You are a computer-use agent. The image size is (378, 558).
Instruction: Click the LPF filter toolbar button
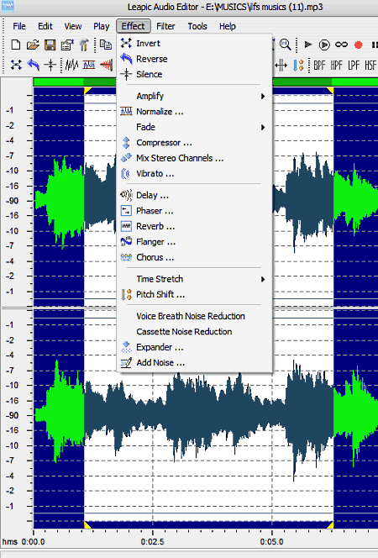(x=354, y=65)
